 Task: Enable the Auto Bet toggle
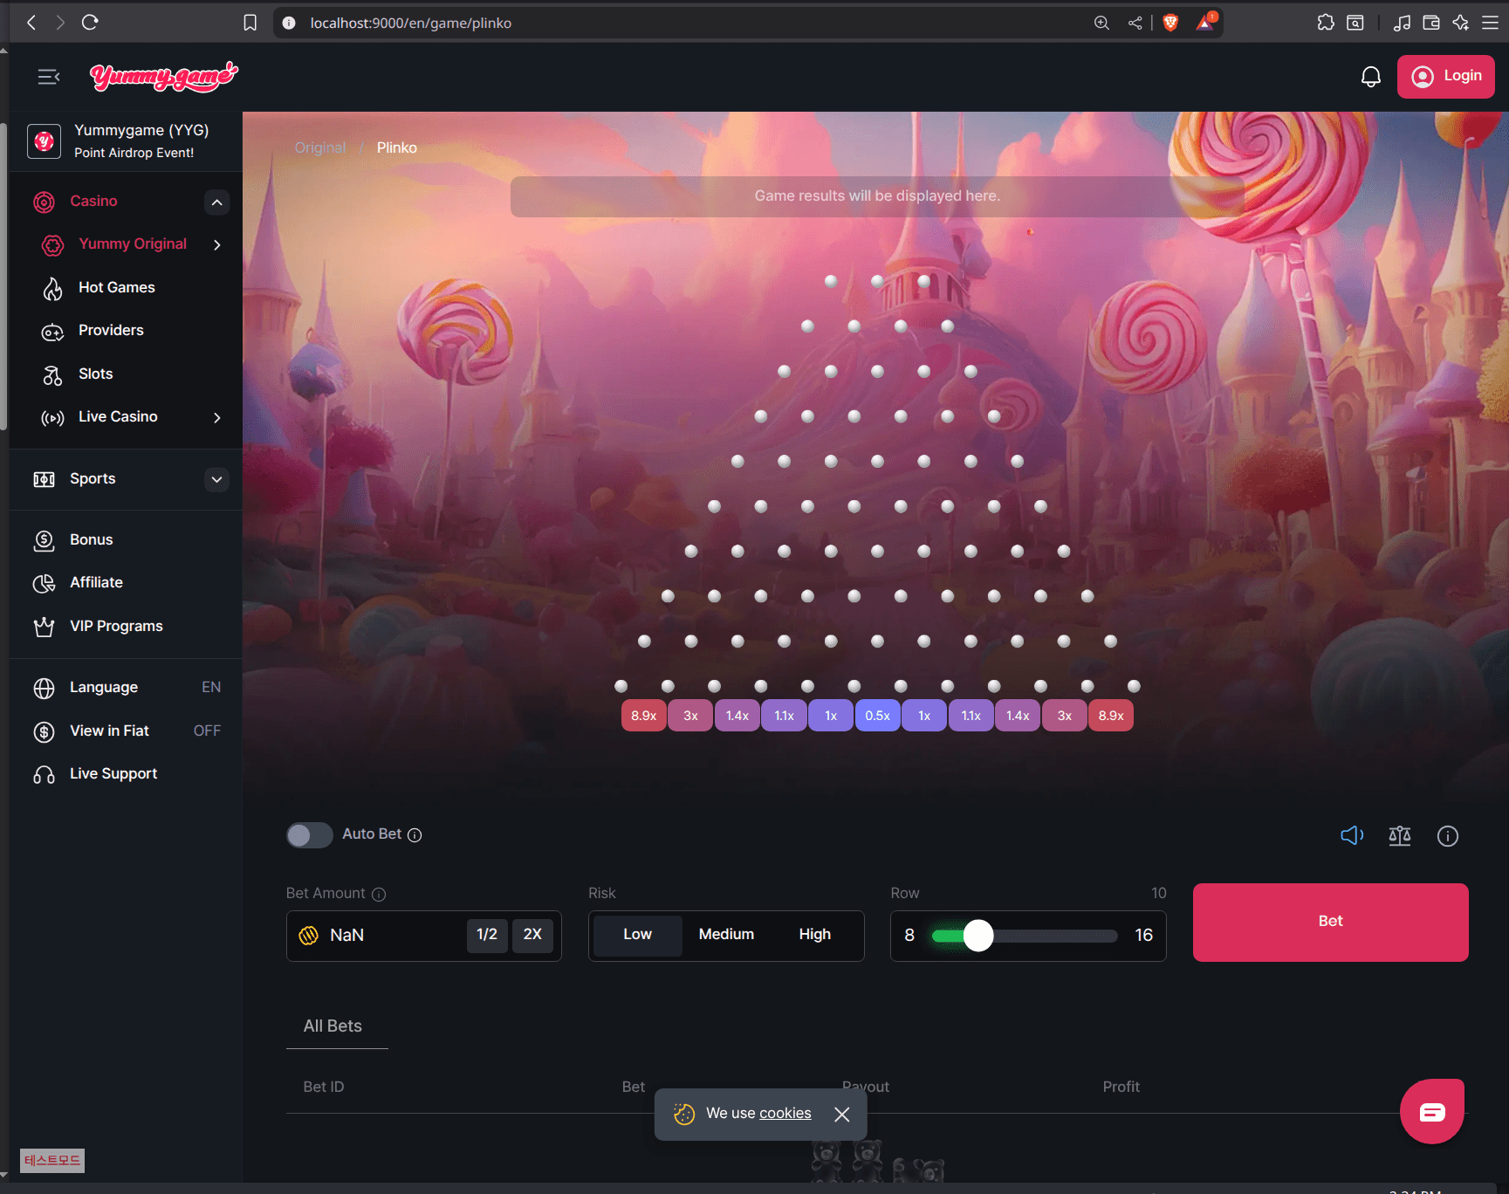pos(309,834)
